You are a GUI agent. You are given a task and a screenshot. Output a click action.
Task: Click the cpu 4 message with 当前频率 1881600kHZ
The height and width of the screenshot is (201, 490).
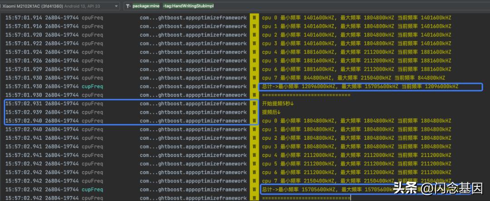[x=357, y=52]
